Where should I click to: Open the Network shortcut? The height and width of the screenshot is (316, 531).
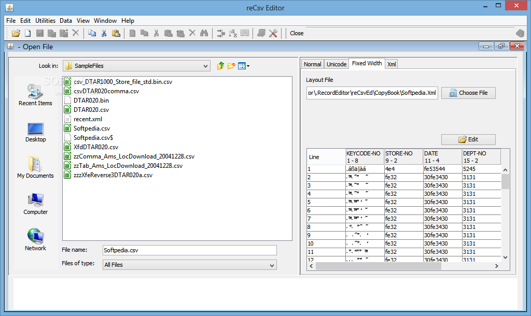[x=35, y=239]
